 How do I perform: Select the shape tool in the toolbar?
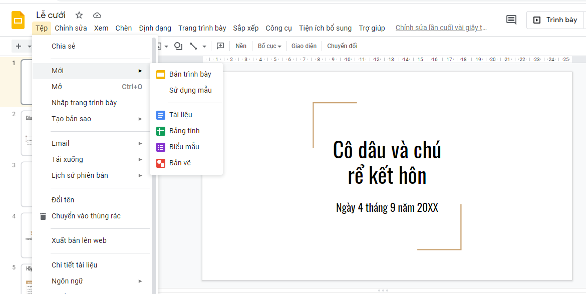coord(178,46)
